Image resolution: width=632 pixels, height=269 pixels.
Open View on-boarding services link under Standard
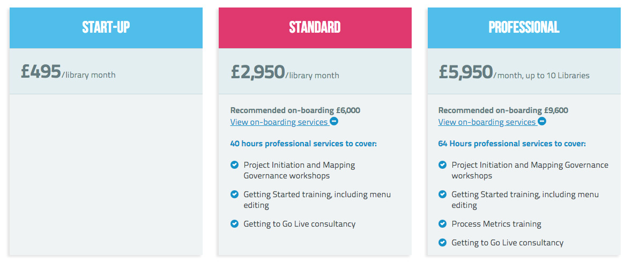279,122
